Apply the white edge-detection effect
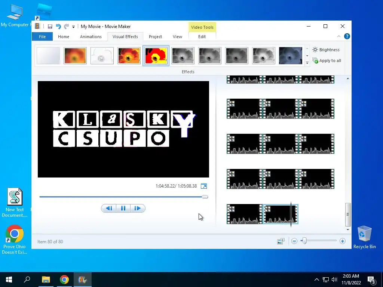The image size is (383, 287). tap(102, 56)
